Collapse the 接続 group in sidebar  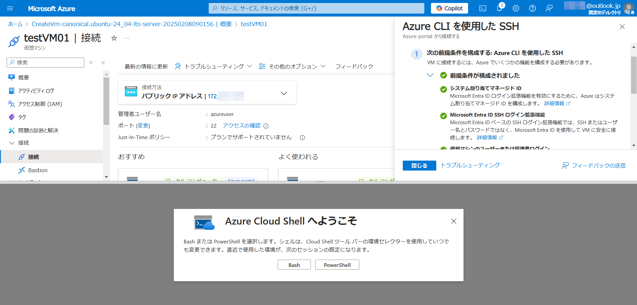12,143
